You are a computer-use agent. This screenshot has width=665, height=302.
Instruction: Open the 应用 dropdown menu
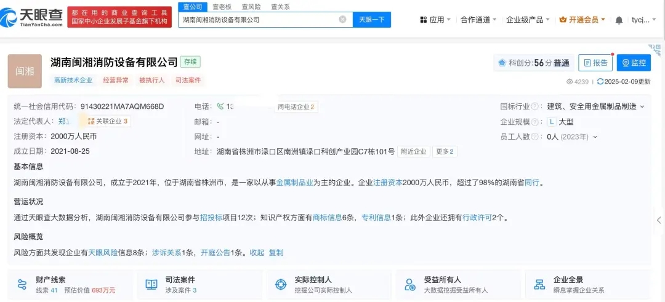click(435, 20)
